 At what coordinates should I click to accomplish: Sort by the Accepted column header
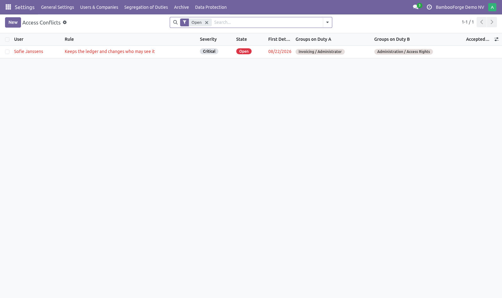(x=478, y=39)
